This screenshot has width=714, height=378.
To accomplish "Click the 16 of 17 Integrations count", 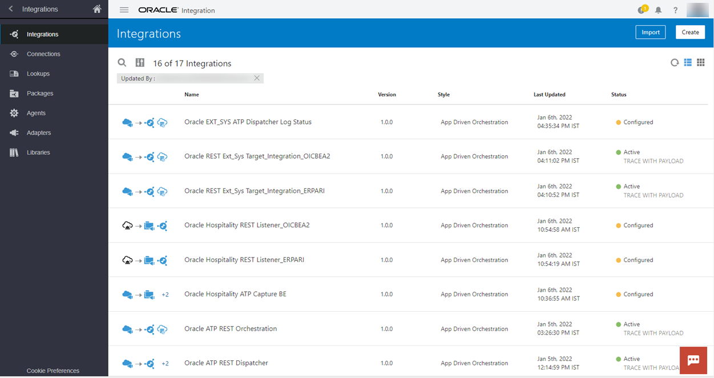I will 192,63.
